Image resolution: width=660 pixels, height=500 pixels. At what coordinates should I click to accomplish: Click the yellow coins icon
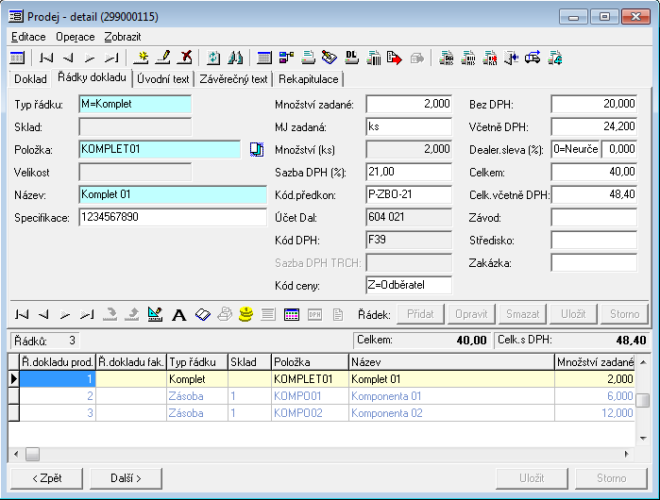point(246,314)
